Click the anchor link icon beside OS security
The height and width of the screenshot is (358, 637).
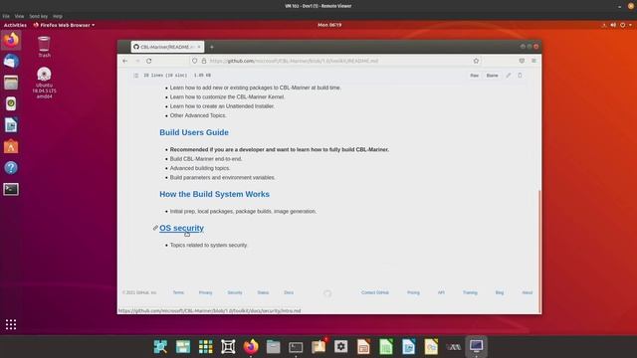pos(155,228)
